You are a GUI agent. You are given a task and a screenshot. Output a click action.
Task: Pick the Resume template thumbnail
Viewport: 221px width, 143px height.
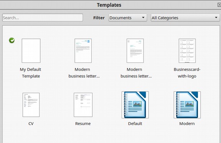pyautogui.click(x=83, y=105)
